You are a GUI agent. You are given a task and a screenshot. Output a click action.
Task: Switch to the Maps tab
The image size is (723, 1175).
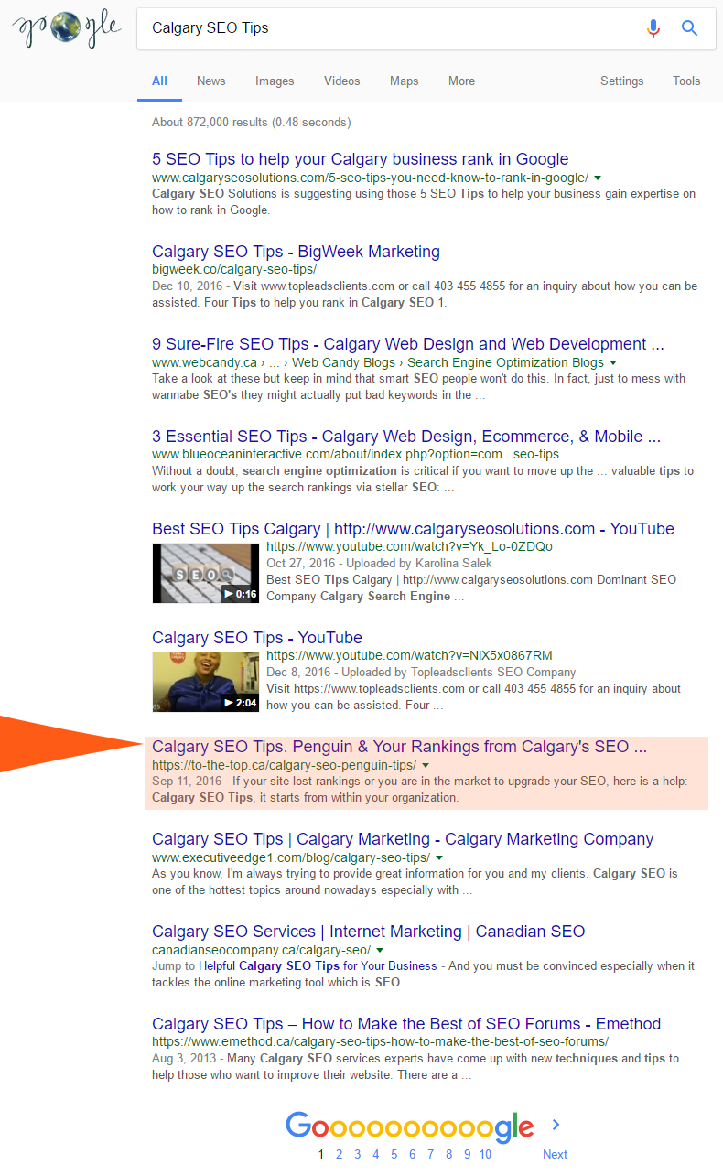click(404, 81)
